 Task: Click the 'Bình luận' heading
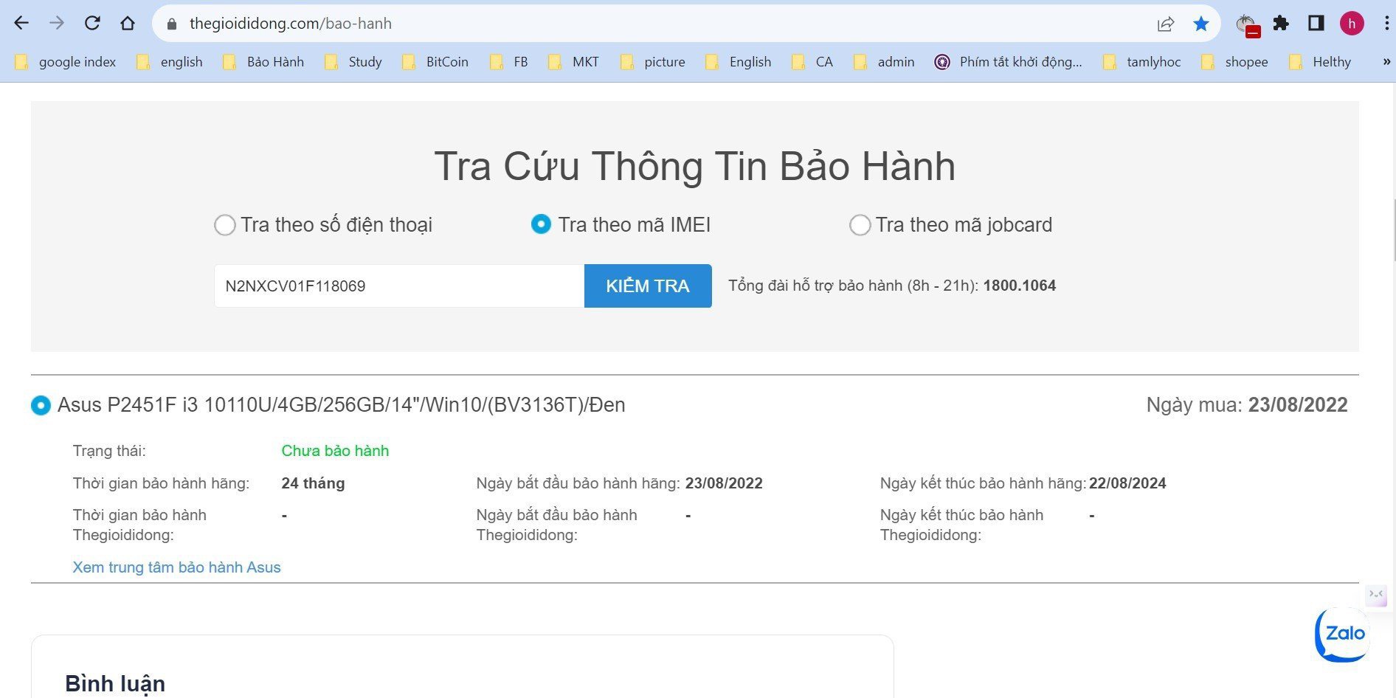[115, 683]
